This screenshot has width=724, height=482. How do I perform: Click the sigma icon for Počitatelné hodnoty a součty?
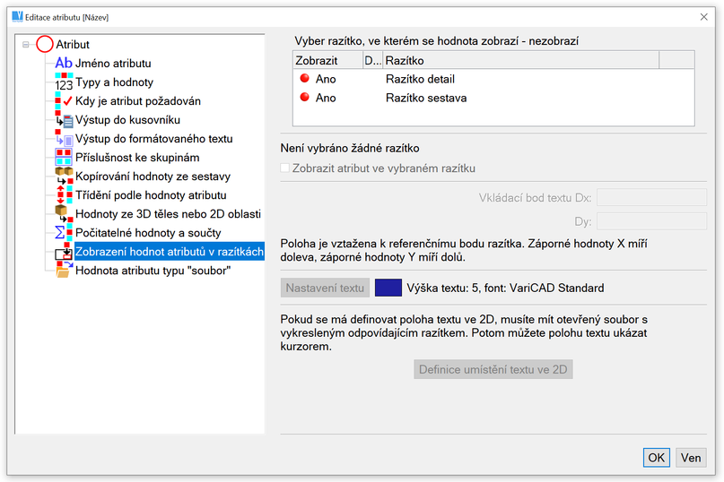pos(63,233)
